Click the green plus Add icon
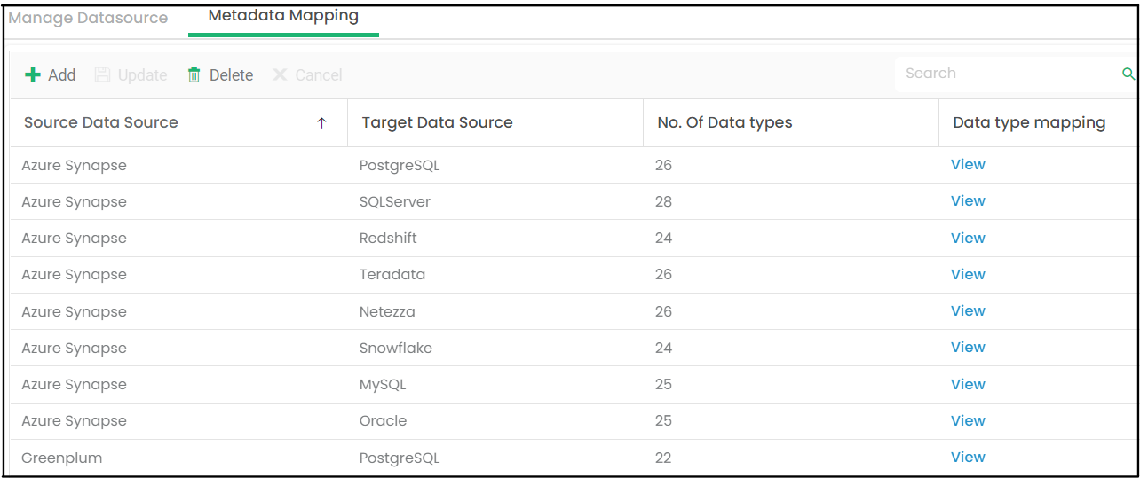This screenshot has height=478, width=1140. (x=33, y=75)
